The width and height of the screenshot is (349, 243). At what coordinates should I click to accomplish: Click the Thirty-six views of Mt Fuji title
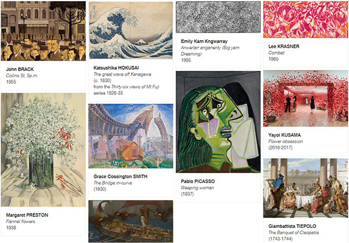point(135,87)
